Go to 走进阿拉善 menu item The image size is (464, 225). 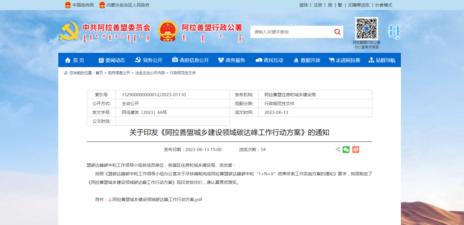[x=344, y=60]
